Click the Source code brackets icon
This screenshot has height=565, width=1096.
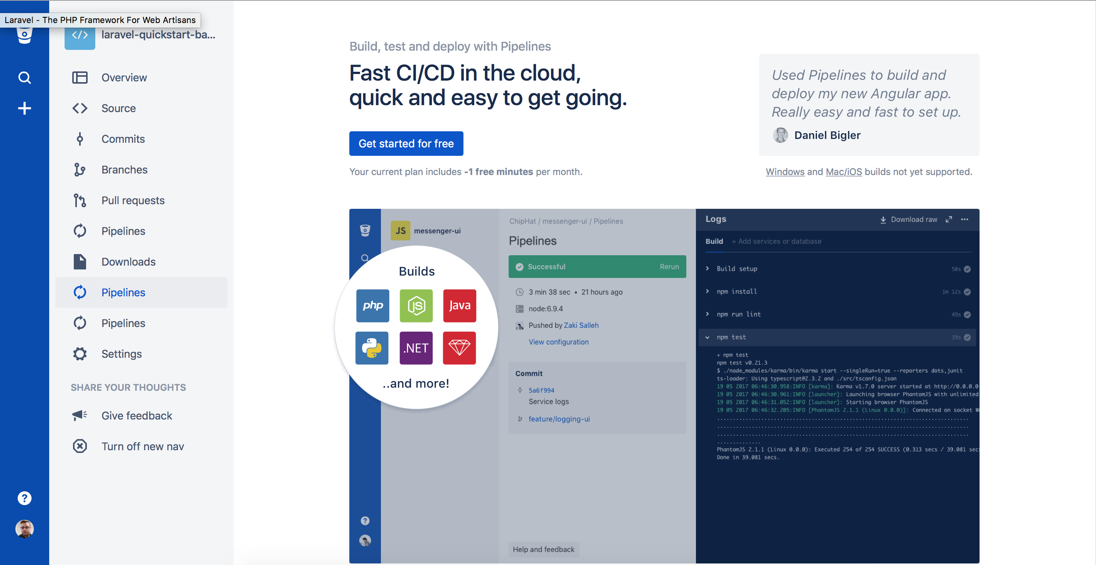point(80,108)
